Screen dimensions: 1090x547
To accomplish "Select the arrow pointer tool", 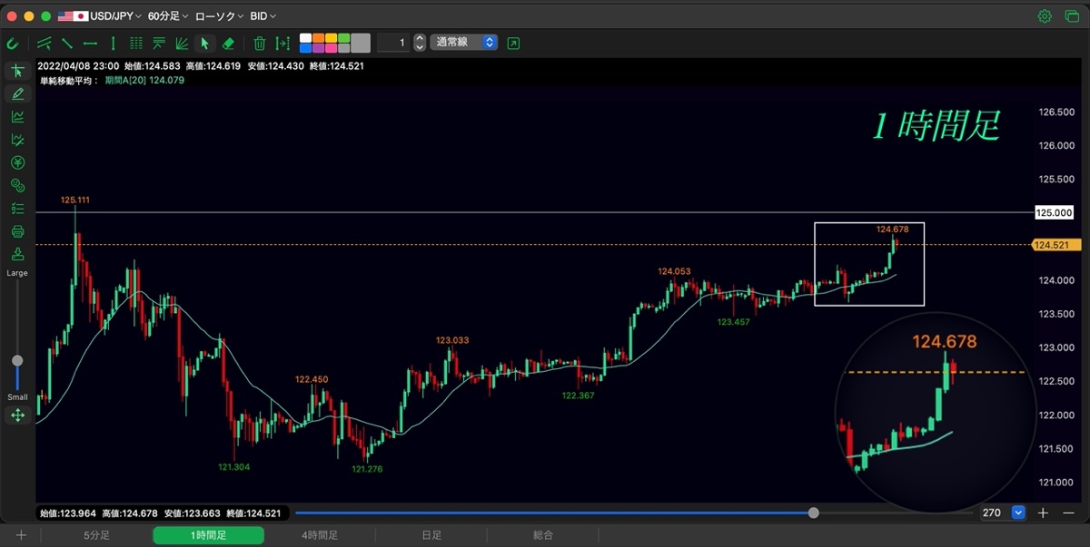I will (205, 43).
